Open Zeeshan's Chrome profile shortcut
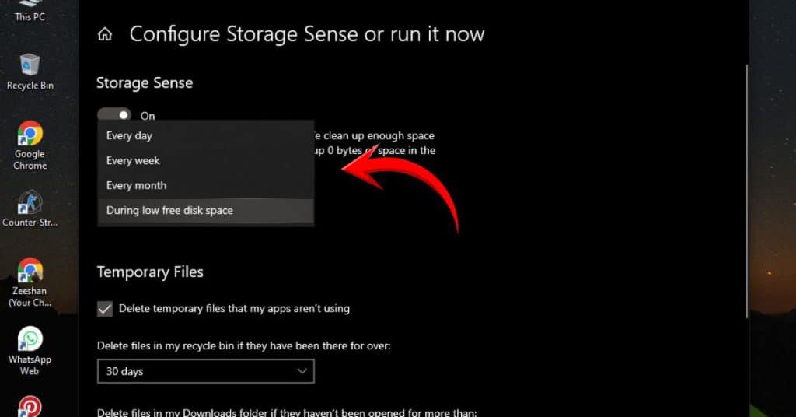Image resolution: width=796 pixels, height=417 pixels. point(30,272)
